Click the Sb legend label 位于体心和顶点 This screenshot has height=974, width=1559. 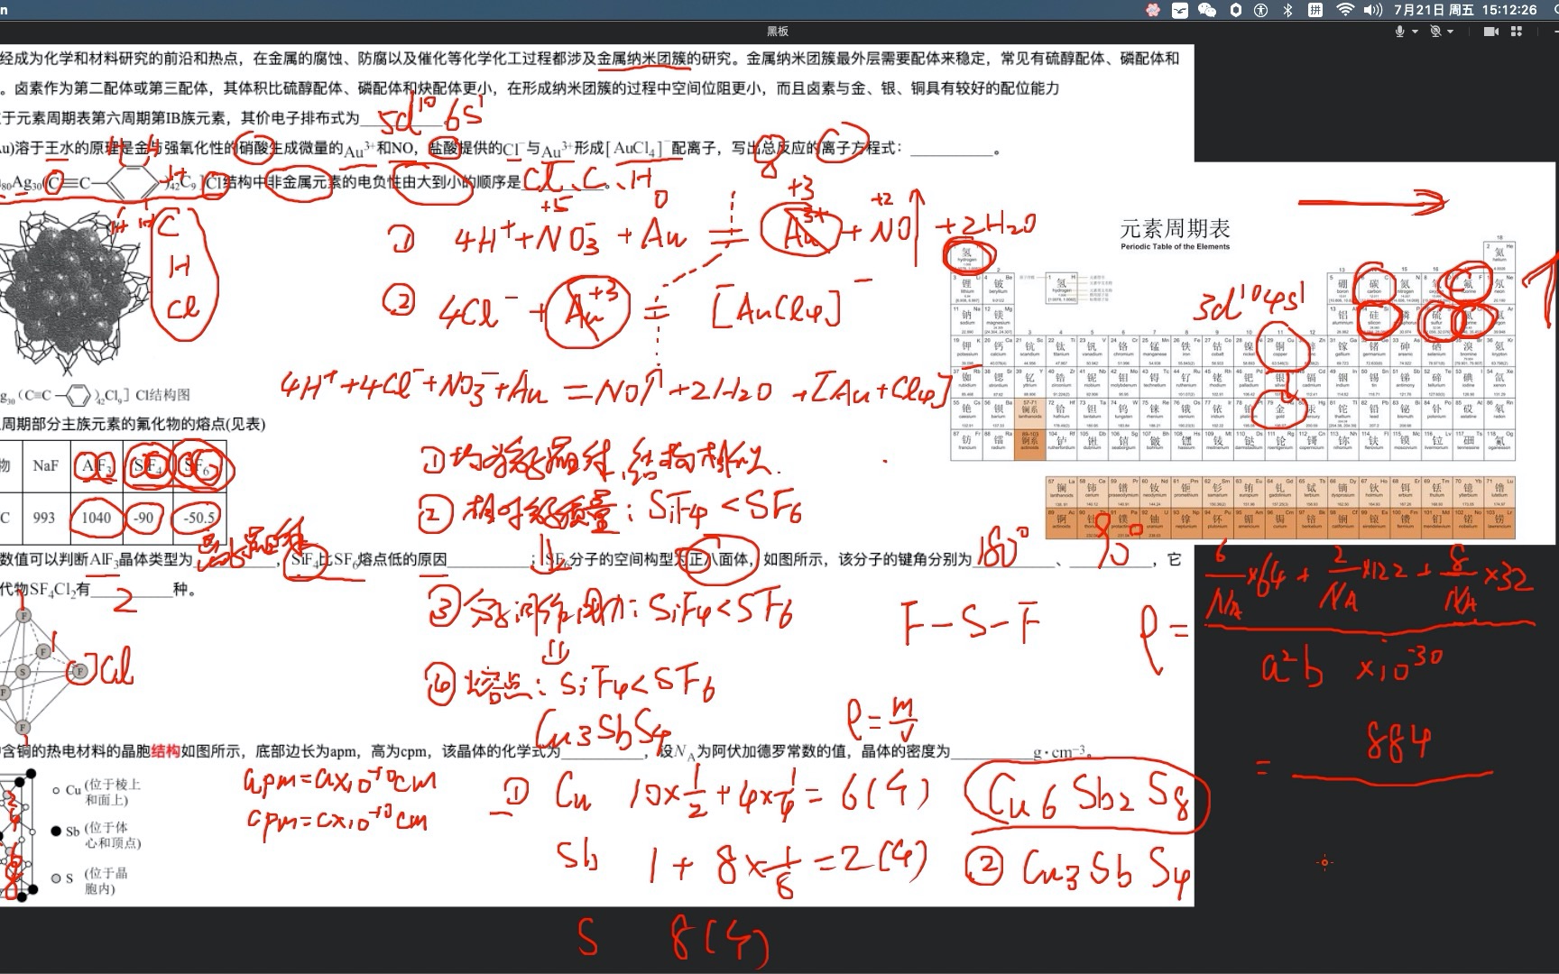(112, 835)
